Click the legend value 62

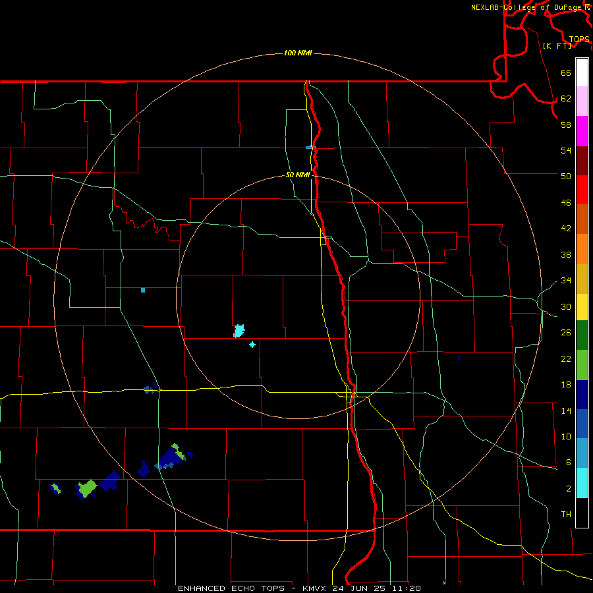coord(566,99)
